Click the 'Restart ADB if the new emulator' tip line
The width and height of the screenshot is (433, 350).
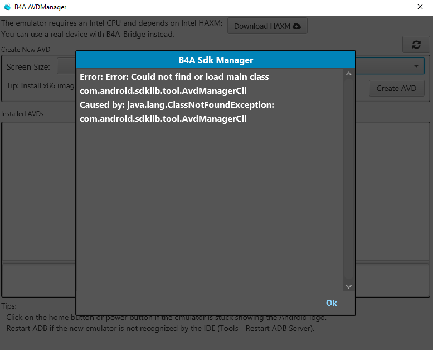click(x=157, y=328)
